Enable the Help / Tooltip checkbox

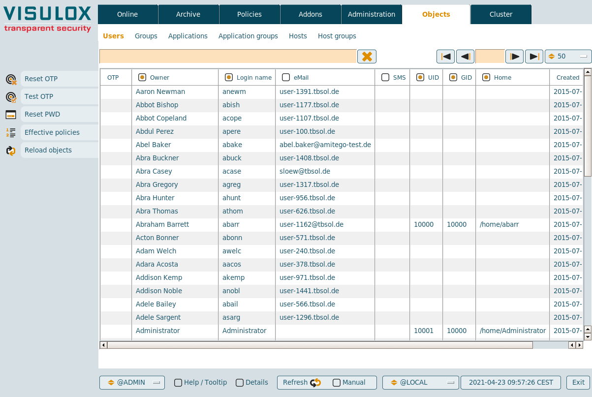pyautogui.click(x=178, y=383)
